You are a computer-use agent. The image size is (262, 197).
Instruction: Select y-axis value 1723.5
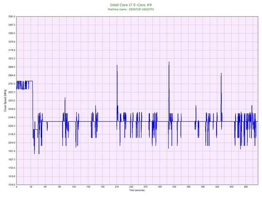[x=12, y=168]
